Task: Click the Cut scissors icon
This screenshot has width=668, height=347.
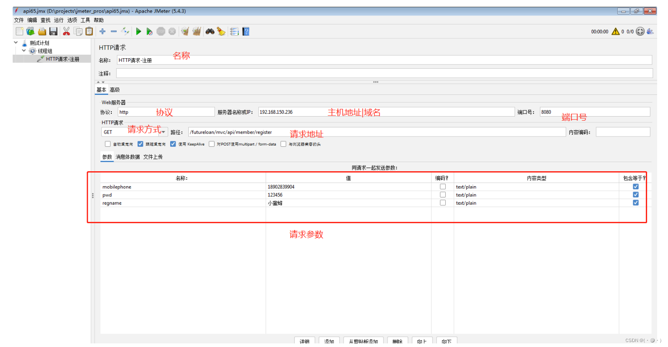Action: pos(66,31)
